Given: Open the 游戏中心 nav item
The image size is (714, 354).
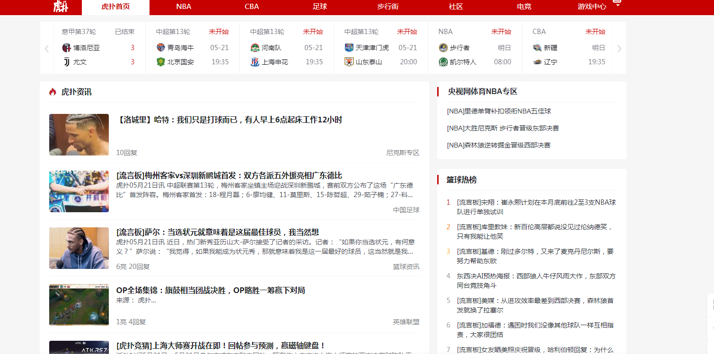Looking at the screenshot, I should point(592,7).
